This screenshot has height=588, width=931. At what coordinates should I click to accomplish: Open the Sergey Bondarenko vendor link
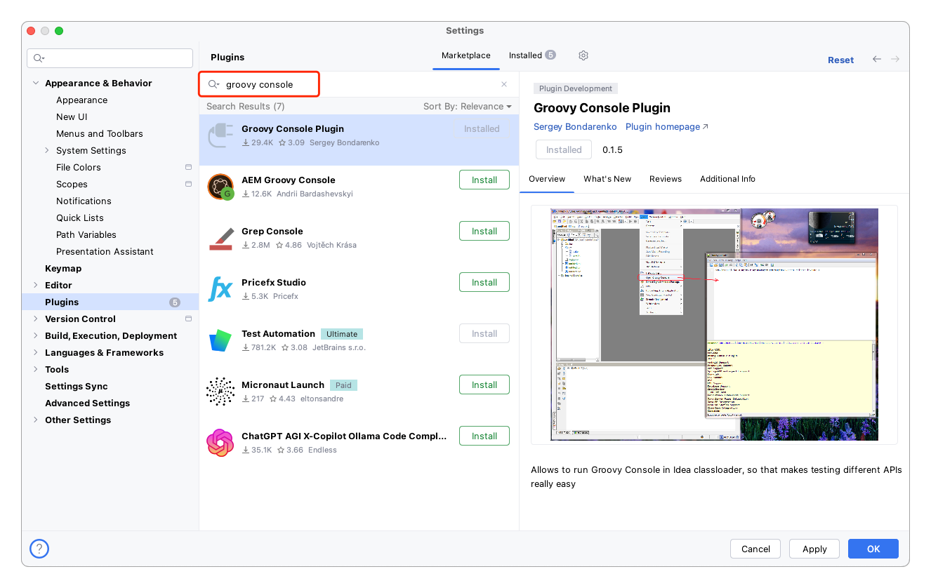(x=575, y=127)
